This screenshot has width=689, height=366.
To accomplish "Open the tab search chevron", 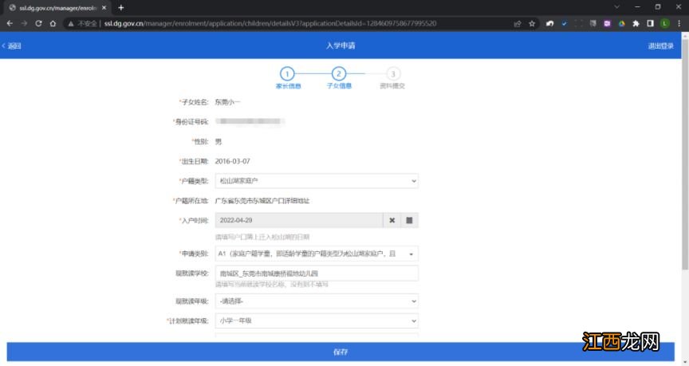I will click(x=617, y=7).
